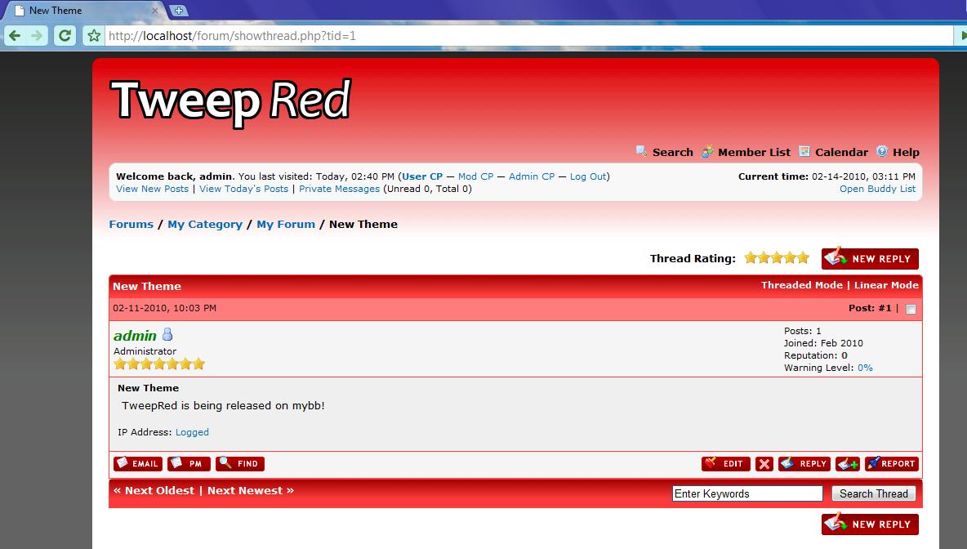Tick the checkbox next to Post #1
The width and height of the screenshot is (967, 549).
[x=911, y=309]
